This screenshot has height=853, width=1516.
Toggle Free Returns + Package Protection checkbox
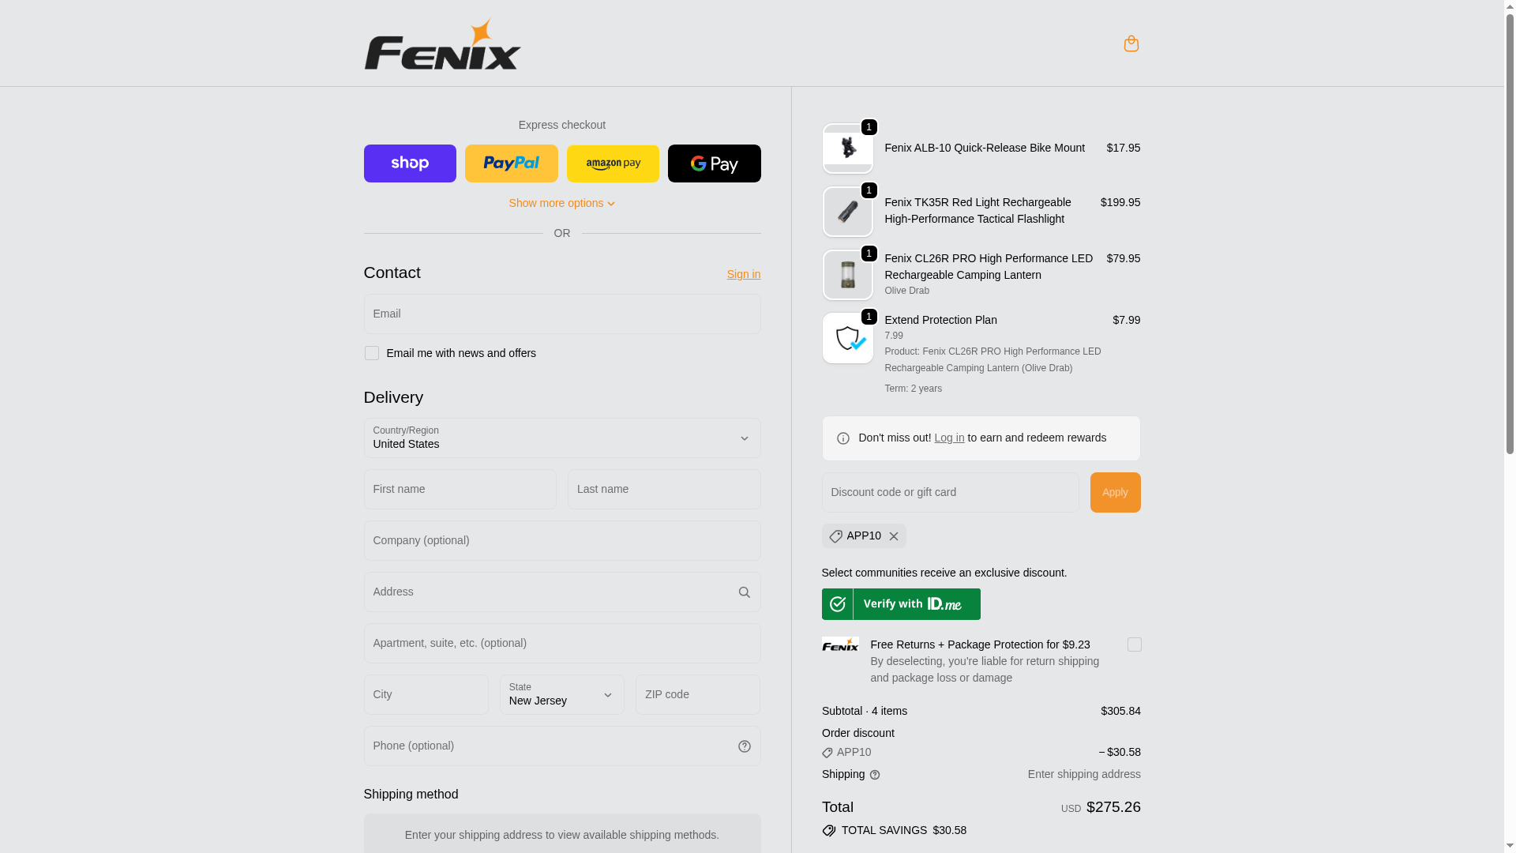tap(1134, 644)
